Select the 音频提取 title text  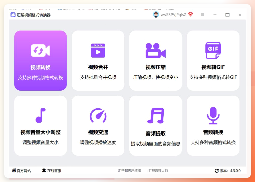(156, 133)
